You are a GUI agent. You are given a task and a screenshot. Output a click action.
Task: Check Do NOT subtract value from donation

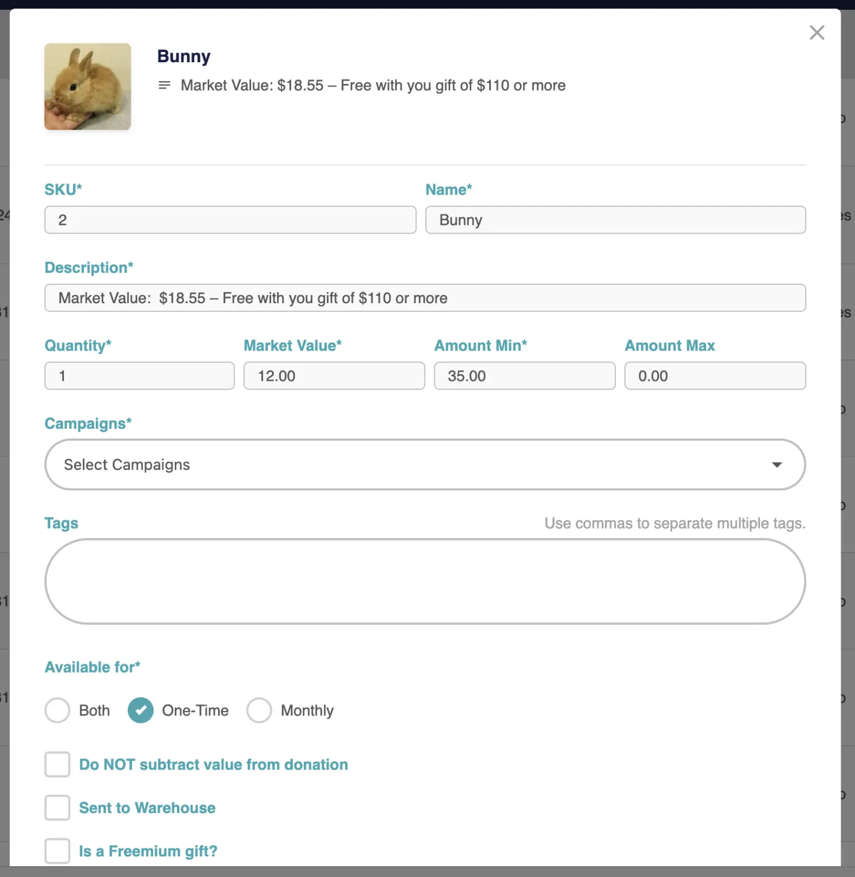(x=58, y=765)
